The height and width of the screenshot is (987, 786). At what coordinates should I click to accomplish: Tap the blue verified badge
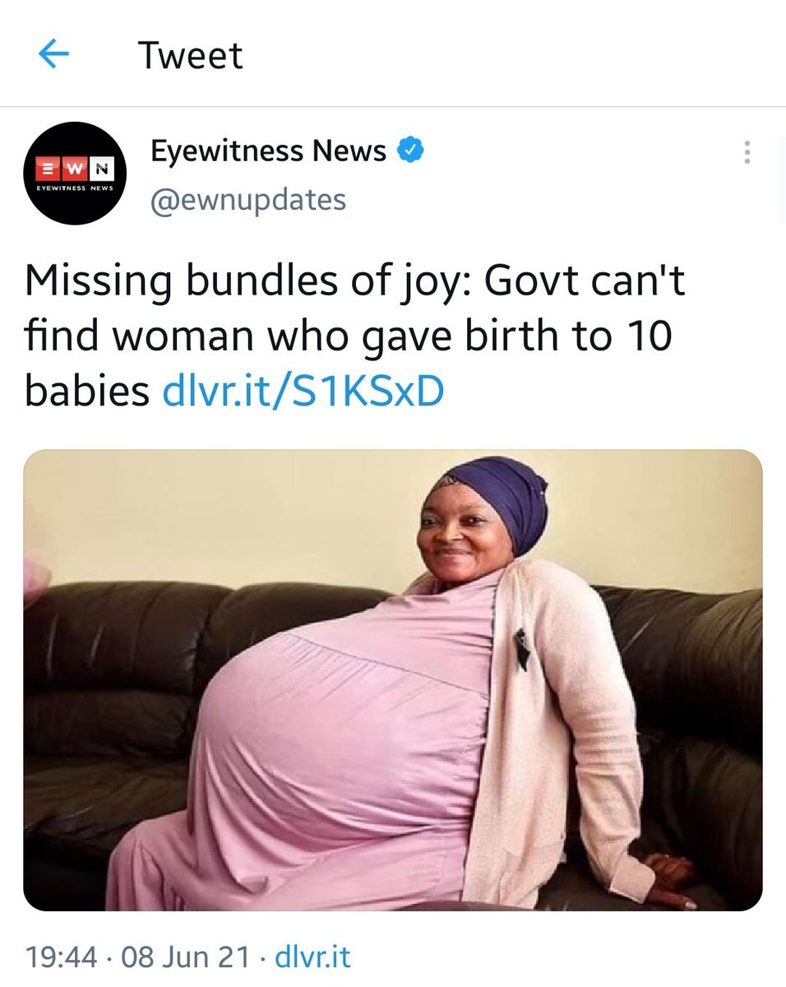click(411, 151)
